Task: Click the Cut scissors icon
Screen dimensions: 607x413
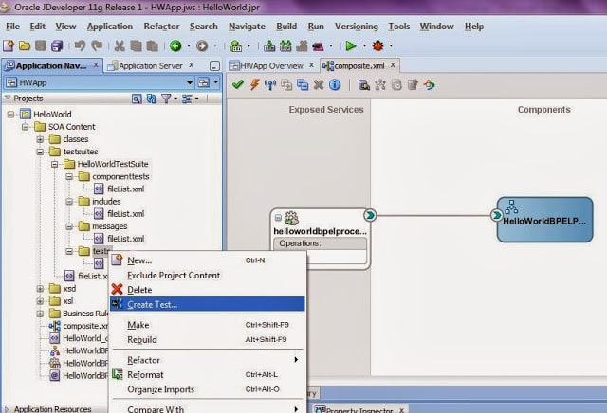Action: point(120,46)
